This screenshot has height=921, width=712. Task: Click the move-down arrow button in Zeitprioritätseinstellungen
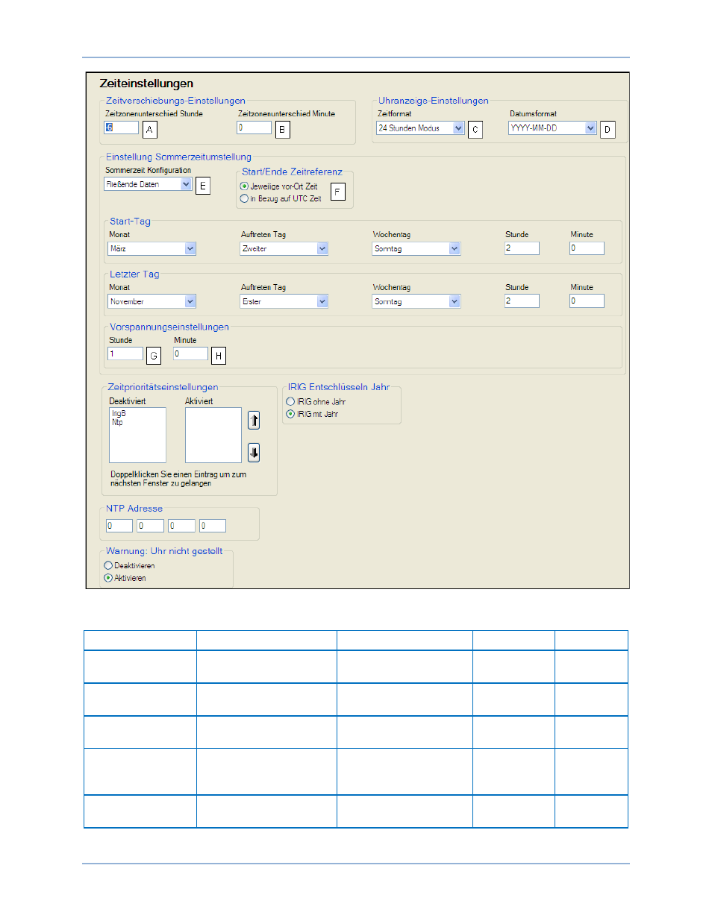tap(254, 453)
